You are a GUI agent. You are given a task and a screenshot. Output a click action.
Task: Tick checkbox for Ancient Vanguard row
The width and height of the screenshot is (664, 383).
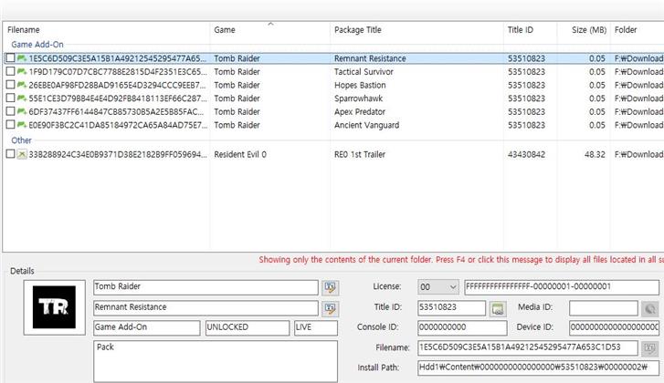11,125
